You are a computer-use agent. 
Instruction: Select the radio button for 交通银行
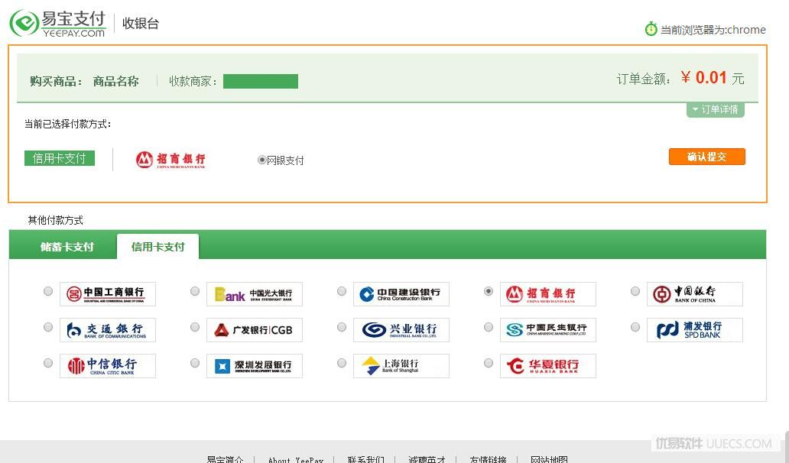coord(48,327)
